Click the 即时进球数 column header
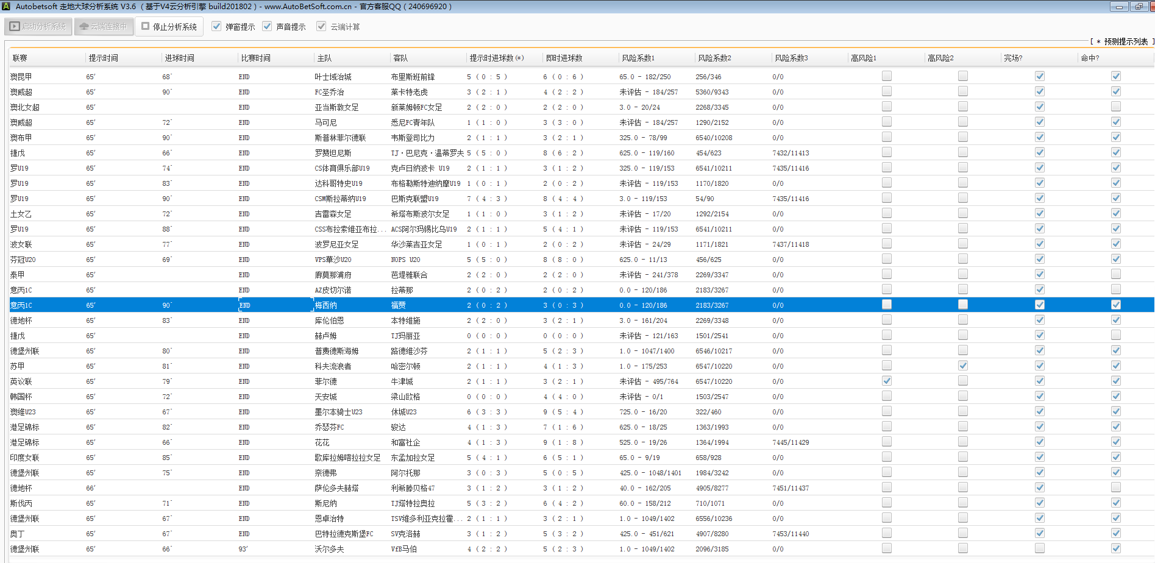This screenshot has height=563, width=1155. [564, 58]
